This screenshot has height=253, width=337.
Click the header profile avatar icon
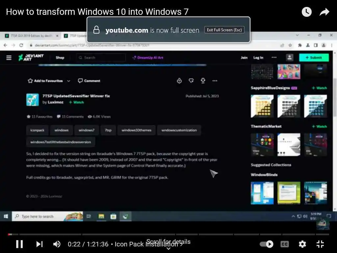pos(290,57)
